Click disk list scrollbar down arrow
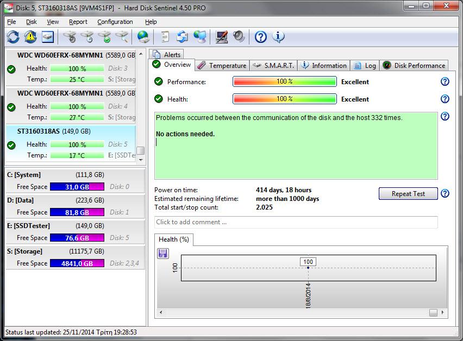This screenshot has height=341, width=463. tap(141, 160)
